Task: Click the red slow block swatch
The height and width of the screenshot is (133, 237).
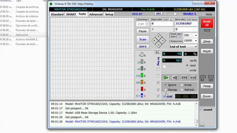Action: click(x=142, y=89)
